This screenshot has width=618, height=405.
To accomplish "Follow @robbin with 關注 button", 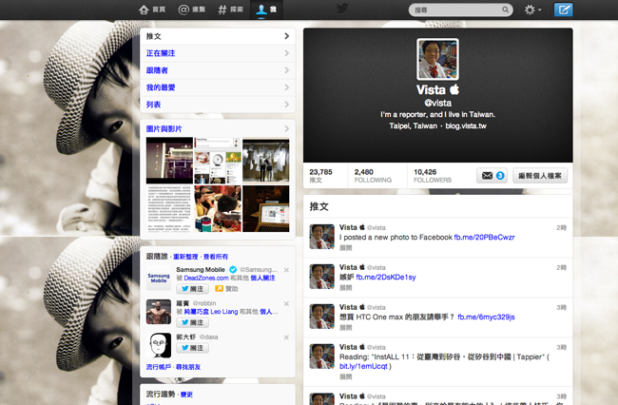I will 192,322.
